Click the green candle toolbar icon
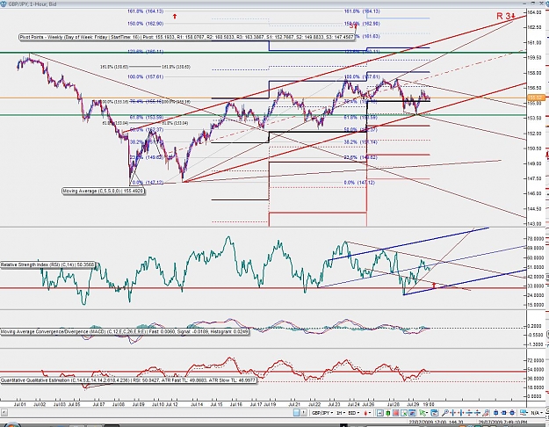 [x=388, y=413]
